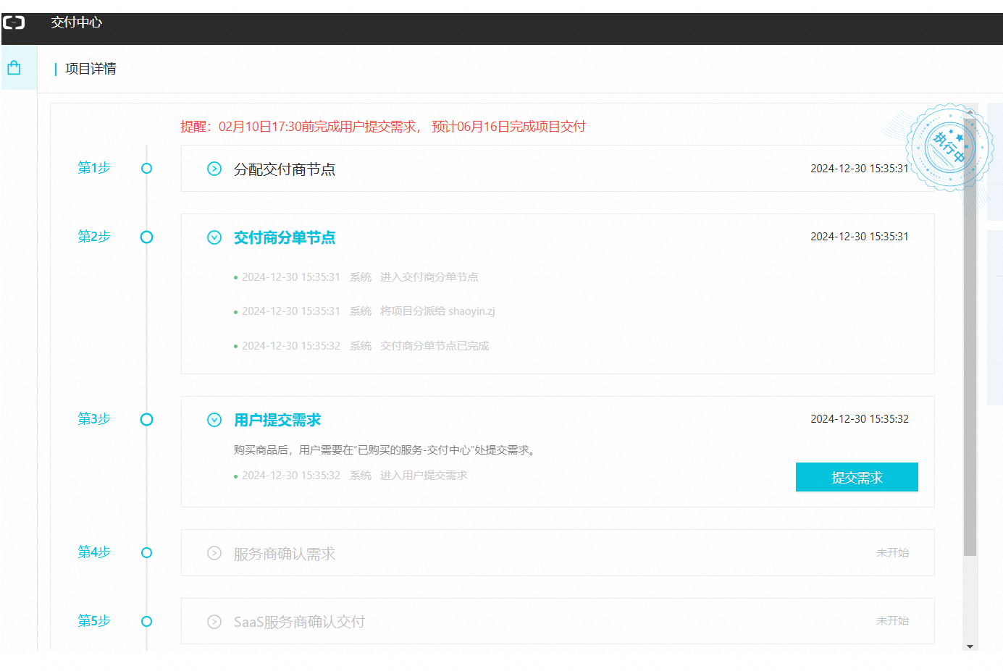Click log entry 进入用户提交需求
The width and height of the screenshot is (1003, 671).
pos(424,476)
